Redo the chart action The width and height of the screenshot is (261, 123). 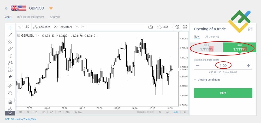(83, 27)
